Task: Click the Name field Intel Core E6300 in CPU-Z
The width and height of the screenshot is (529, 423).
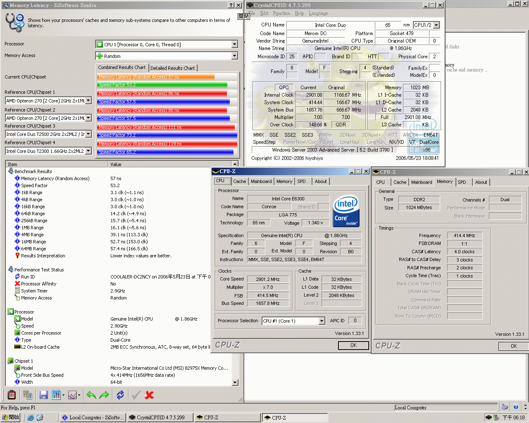Action: (x=288, y=199)
